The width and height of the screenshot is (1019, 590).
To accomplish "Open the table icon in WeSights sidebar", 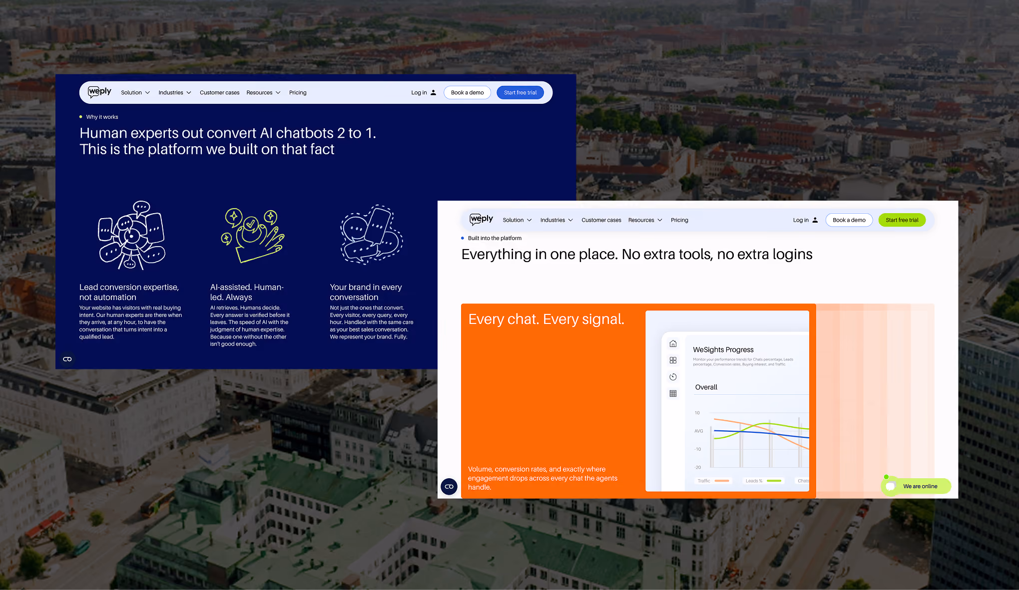I will [x=673, y=394].
